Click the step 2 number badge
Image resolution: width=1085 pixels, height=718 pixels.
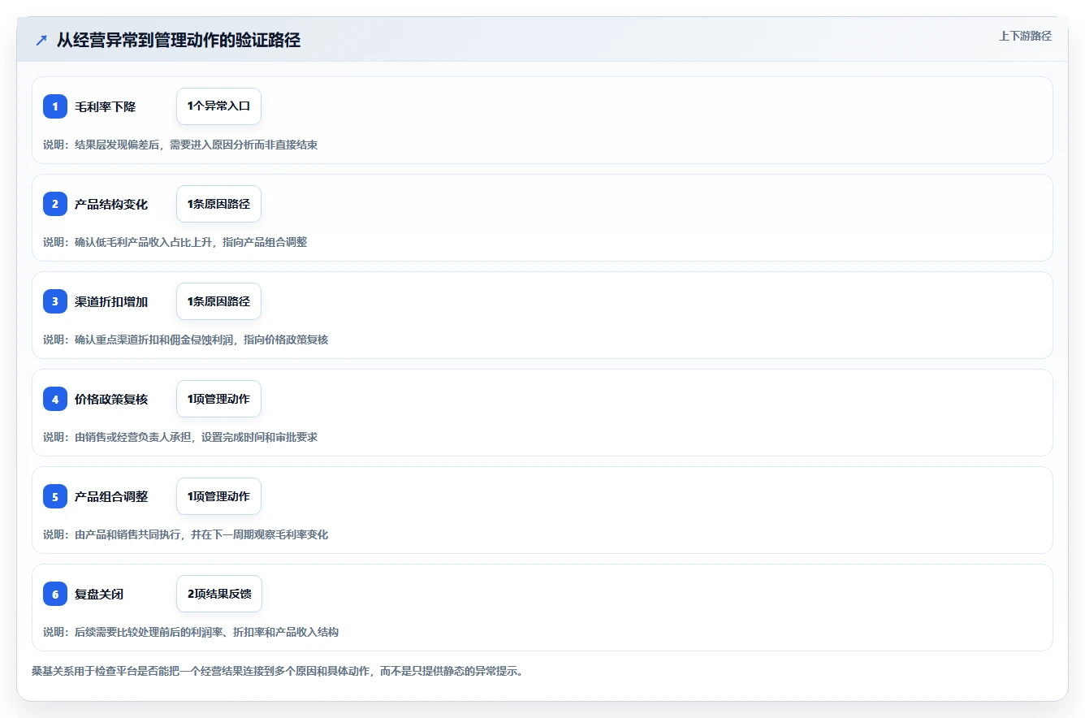tap(55, 204)
